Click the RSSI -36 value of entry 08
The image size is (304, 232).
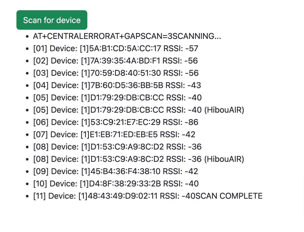196,147
